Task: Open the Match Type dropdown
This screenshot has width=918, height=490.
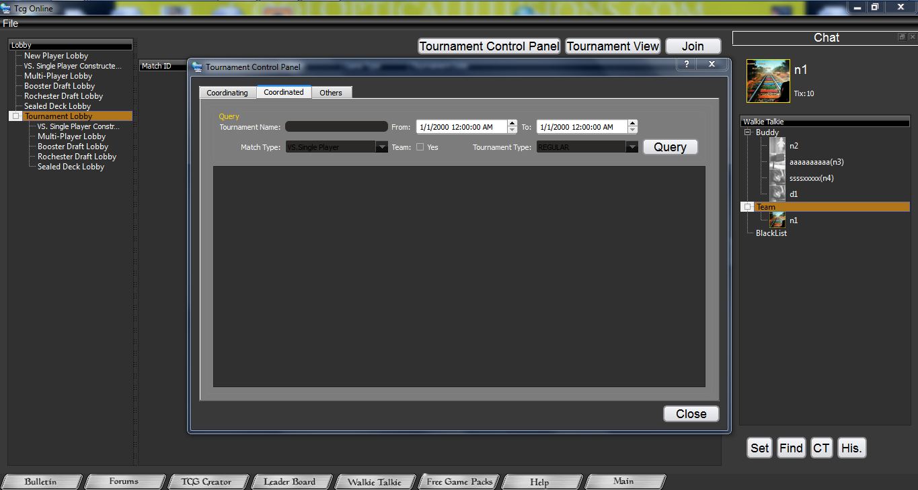Action: (381, 147)
